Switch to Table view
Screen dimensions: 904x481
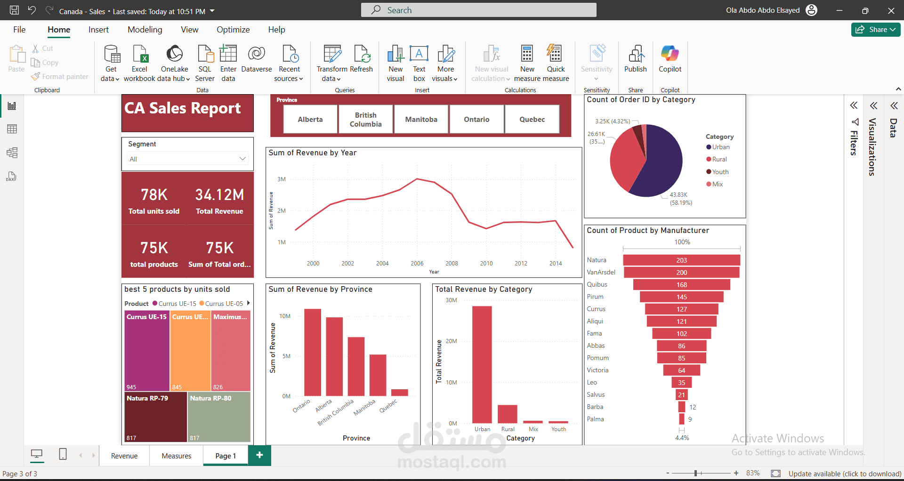(x=12, y=129)
